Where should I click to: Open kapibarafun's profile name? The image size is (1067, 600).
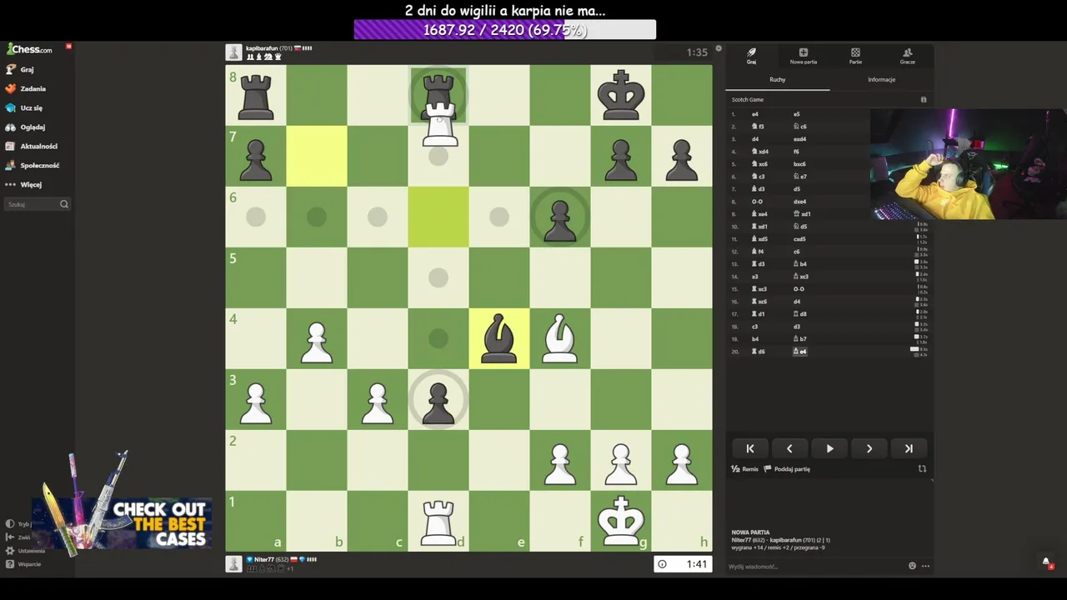(261, 48)
